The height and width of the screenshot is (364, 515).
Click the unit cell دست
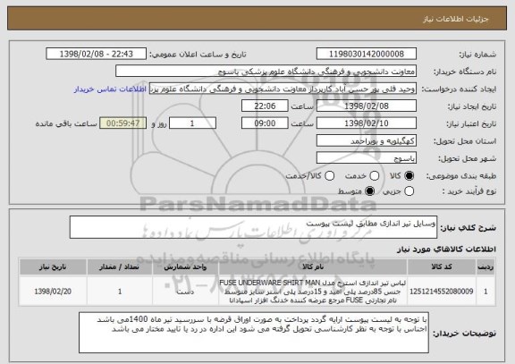coord(185,292)
